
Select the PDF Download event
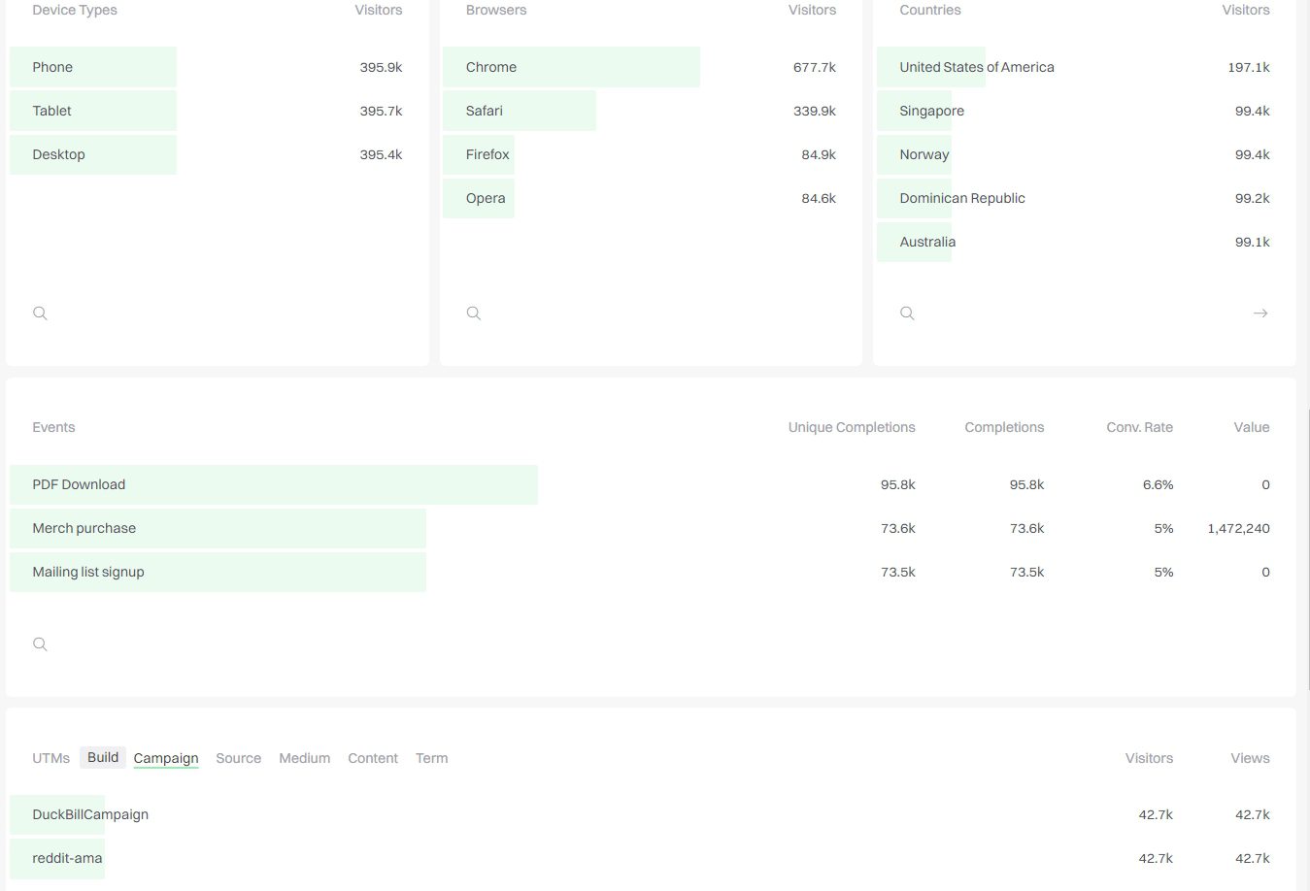tap(651, 484)
